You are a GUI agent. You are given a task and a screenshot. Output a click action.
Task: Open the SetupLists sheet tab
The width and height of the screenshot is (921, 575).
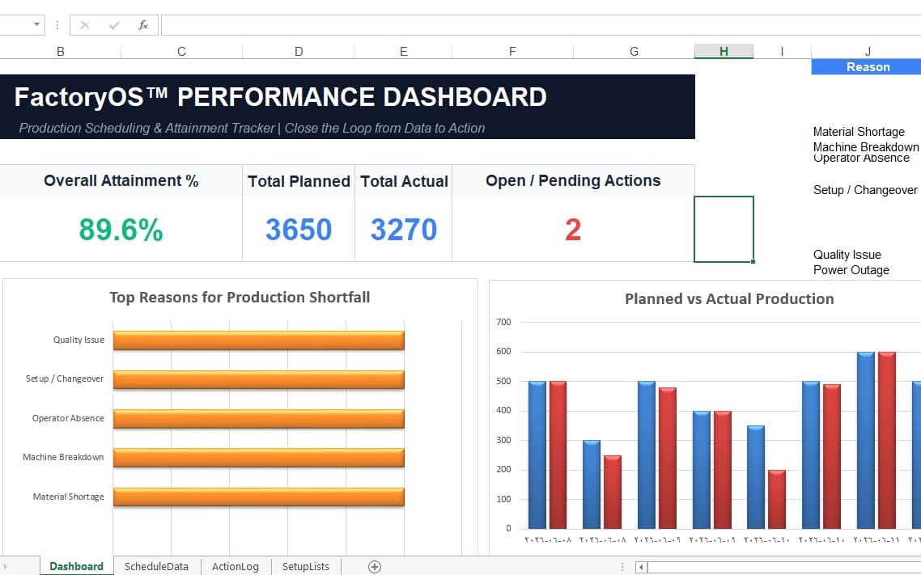305,566
